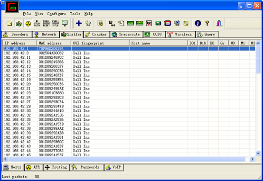263x181 pixels.
Task: Click the recycle bin Remove icon
Action: coord(88,23)
